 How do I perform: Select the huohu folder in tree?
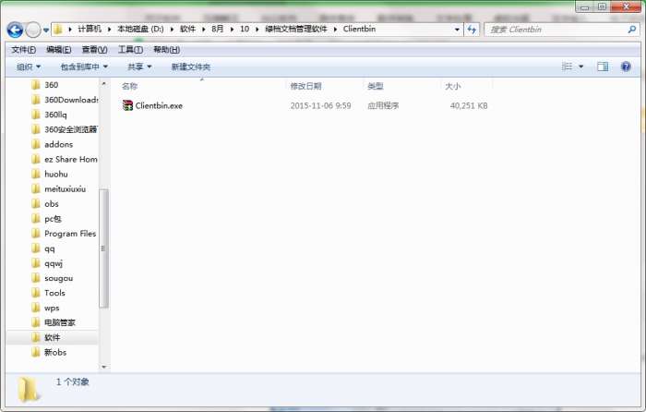[x=56, y=174]
